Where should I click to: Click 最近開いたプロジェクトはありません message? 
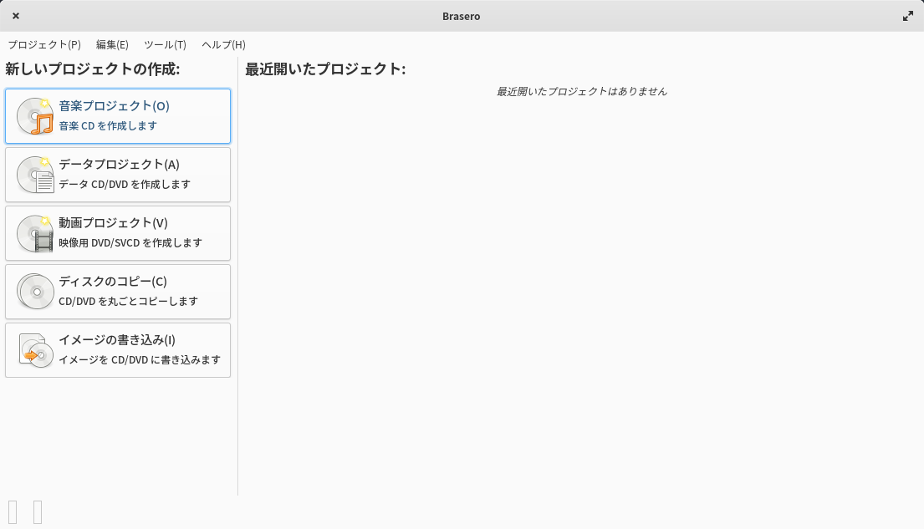(582, 91)
